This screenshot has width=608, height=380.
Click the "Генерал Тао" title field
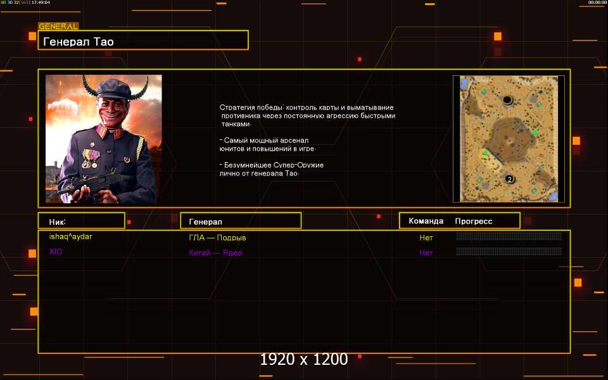coord(143,41)
